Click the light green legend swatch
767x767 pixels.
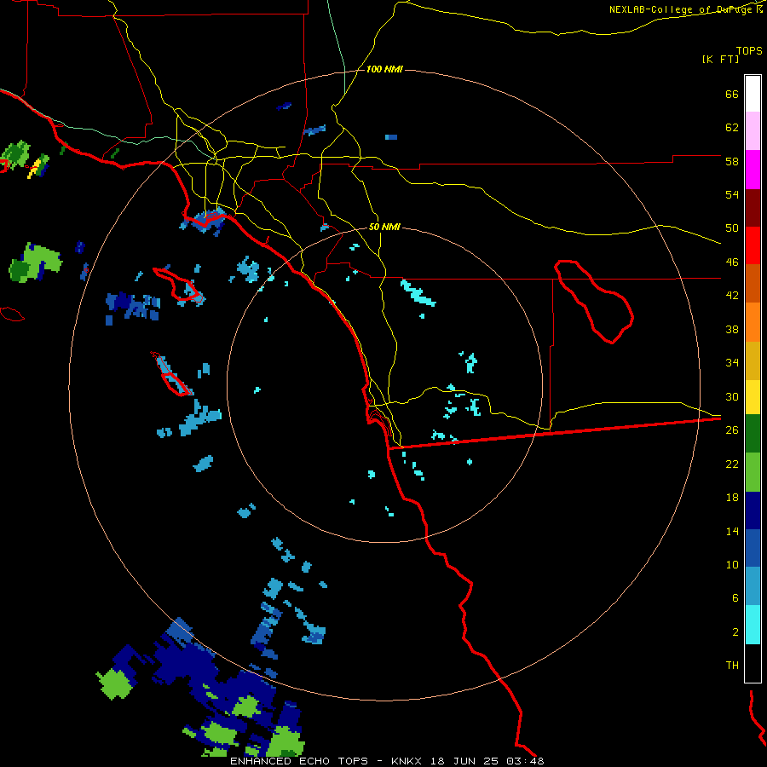pos(753,472)
